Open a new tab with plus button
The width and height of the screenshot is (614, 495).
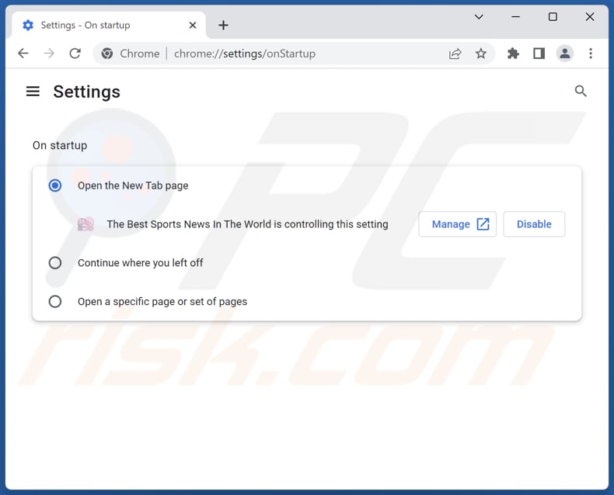[x=223, y=26]
